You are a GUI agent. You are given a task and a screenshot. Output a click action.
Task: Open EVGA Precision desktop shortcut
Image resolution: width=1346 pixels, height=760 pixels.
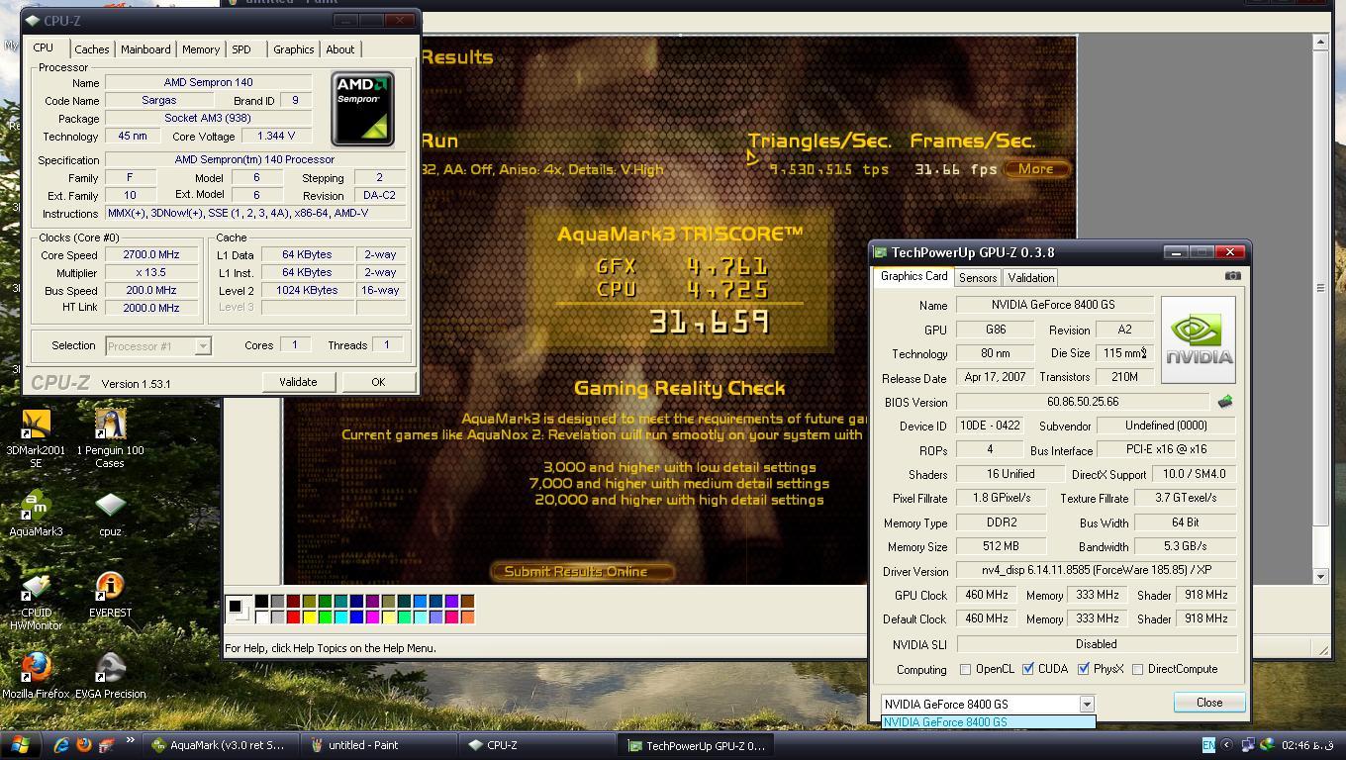110,676
